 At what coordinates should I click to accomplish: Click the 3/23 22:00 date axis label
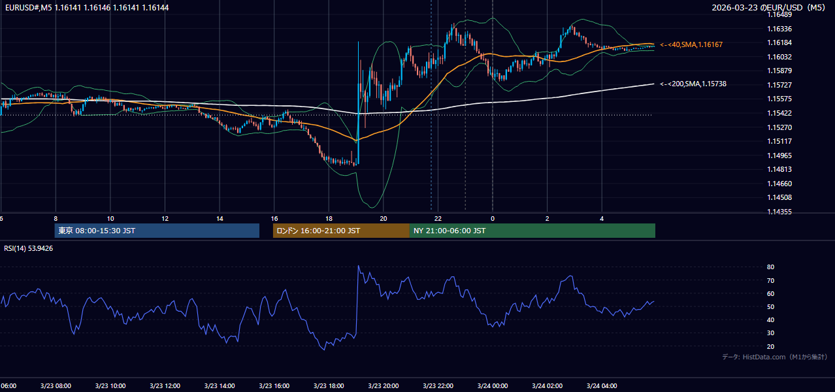point(438,386)
